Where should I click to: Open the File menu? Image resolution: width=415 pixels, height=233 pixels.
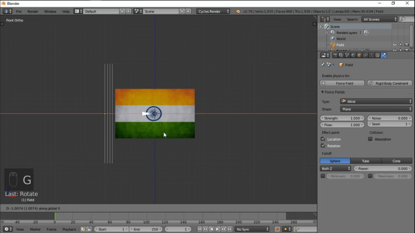tap(19, 11)
